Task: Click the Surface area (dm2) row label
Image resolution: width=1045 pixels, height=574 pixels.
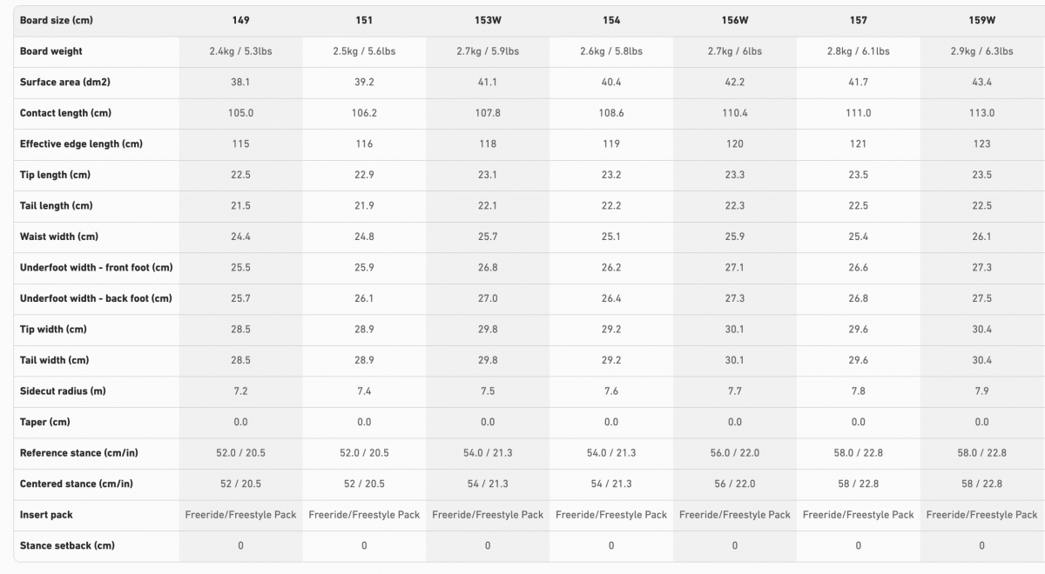Action: [x=65, y=82]
